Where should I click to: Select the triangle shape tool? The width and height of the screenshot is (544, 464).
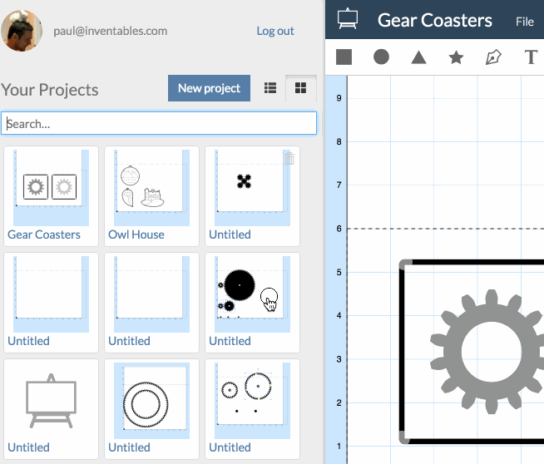click(418, 57)
